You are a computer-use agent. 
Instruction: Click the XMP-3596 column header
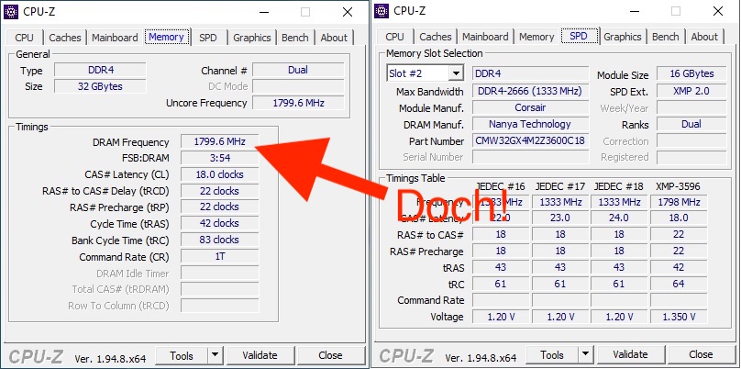(x=678, y=186)
